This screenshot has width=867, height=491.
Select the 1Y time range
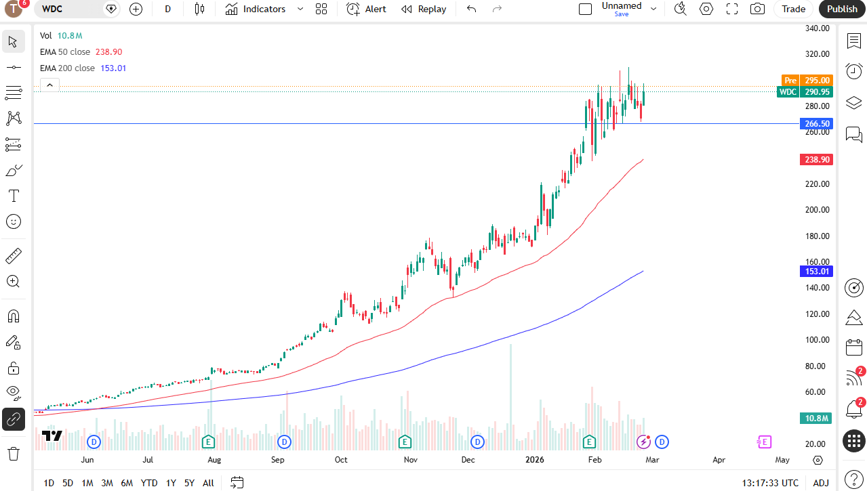click(x=171, y=483)
